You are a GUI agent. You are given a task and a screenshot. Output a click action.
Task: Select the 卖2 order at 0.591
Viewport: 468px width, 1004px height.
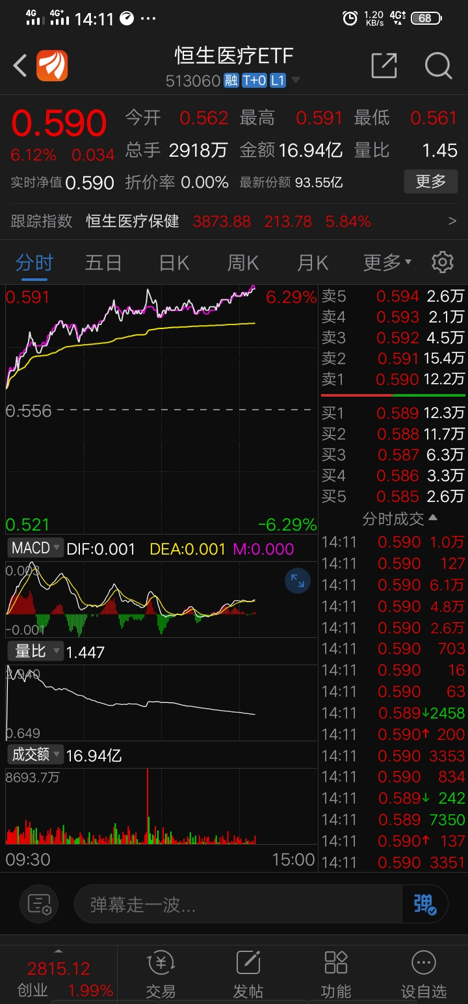point(393,358)
